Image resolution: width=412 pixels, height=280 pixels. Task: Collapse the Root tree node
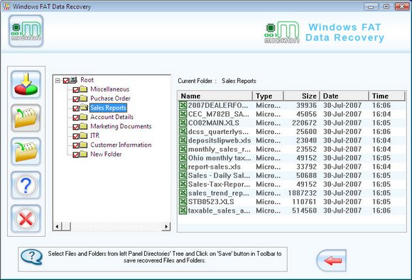[x=58, y=81]
